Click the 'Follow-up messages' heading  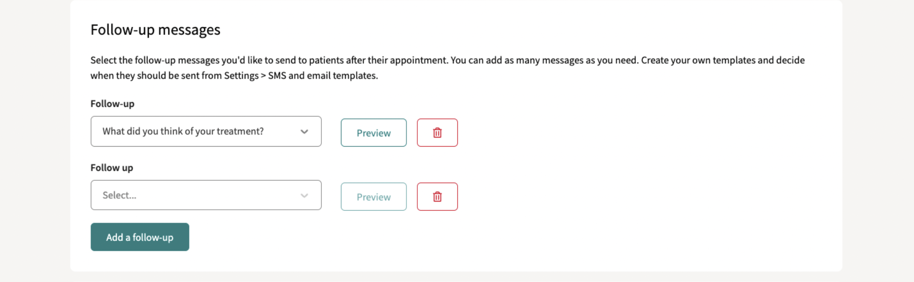[155, 30]
